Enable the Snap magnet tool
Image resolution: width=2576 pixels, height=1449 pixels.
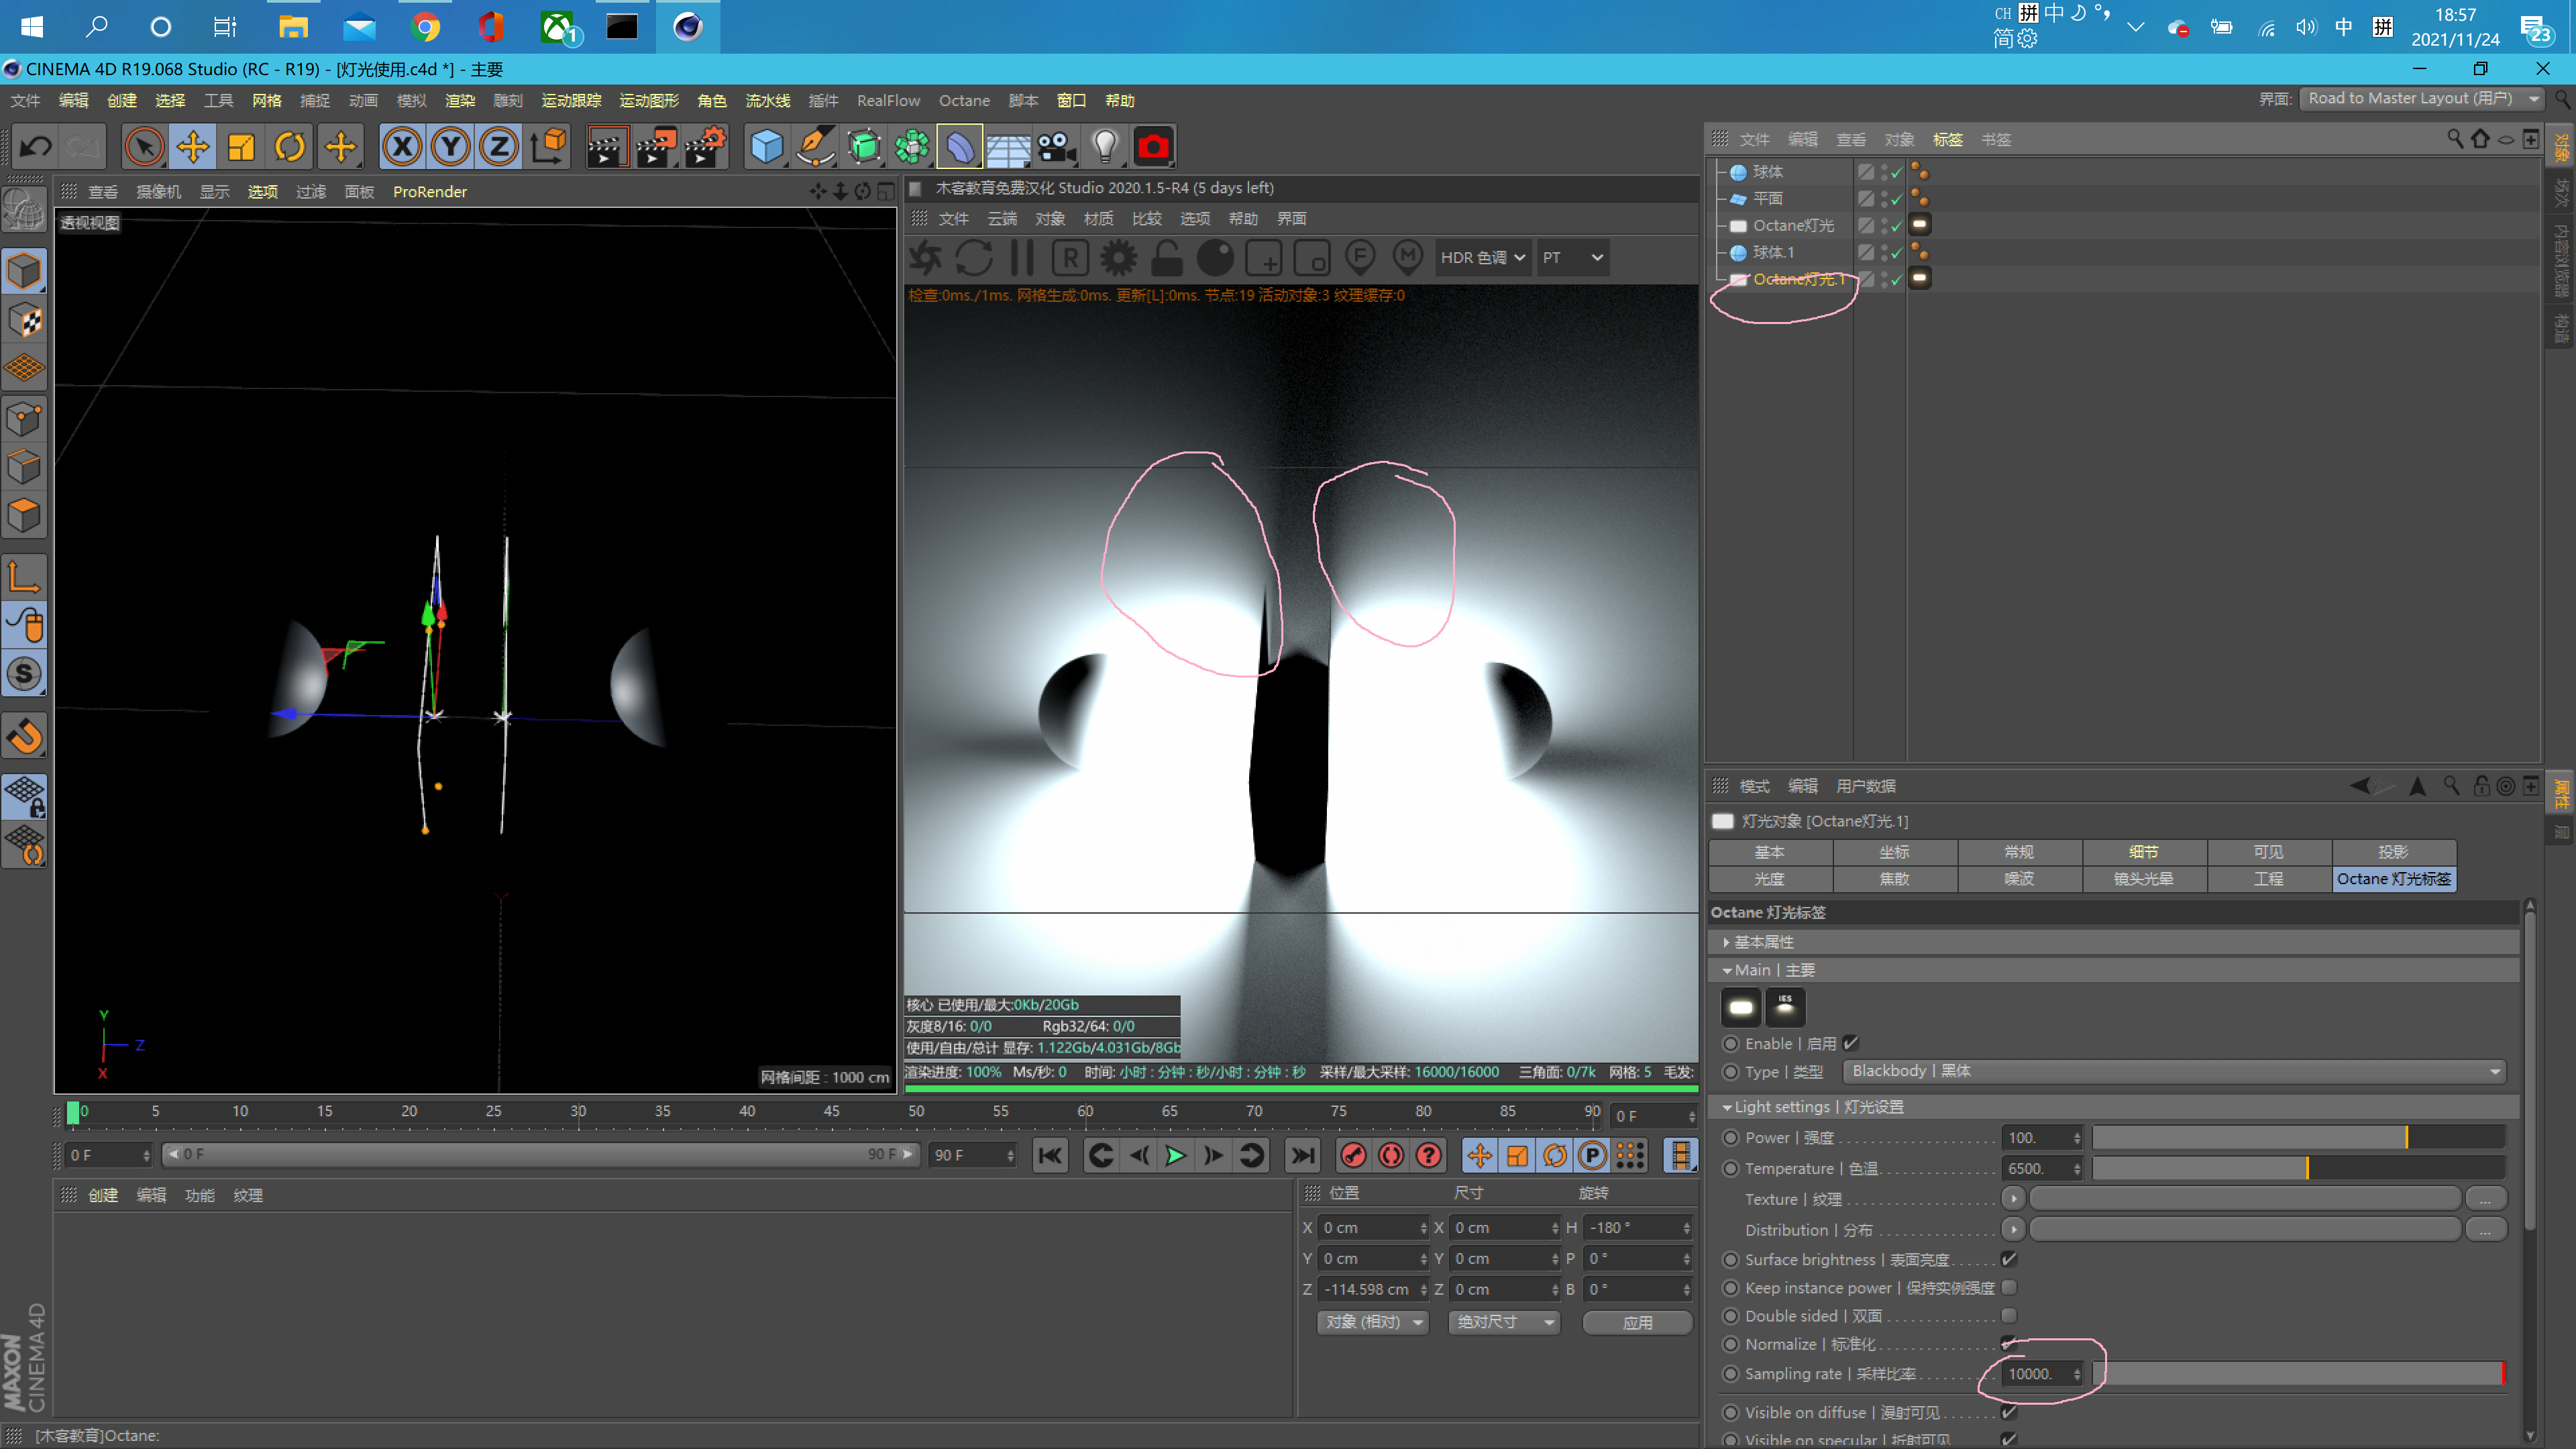[x=25, y=737]
